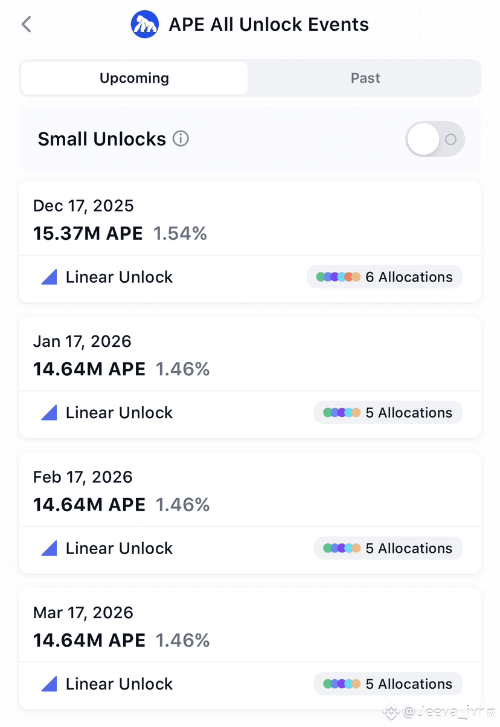500x727 pixels.
Task: Click Linear Unlock triangle icon for Dec 17
Action: point(49,277)
